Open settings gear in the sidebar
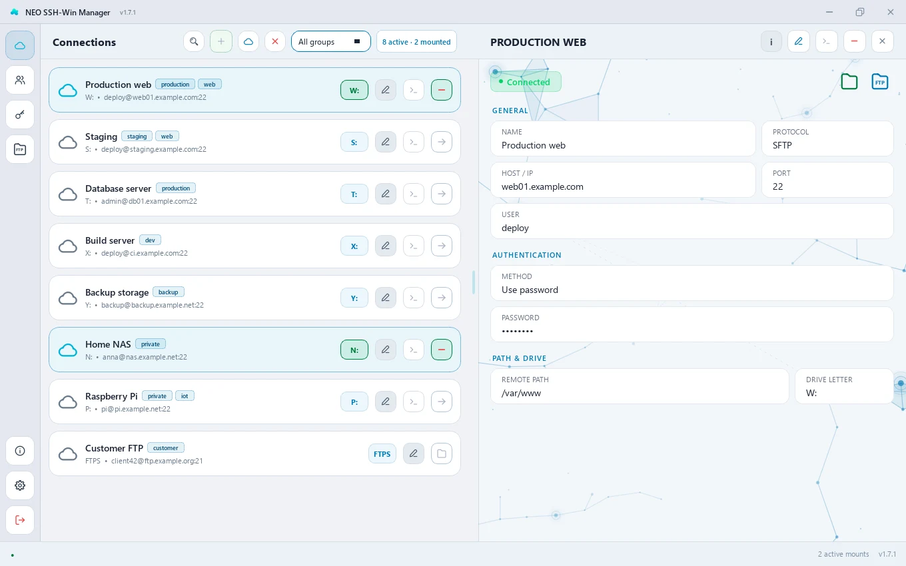906x566 pixels. click(x=20, y=485)
